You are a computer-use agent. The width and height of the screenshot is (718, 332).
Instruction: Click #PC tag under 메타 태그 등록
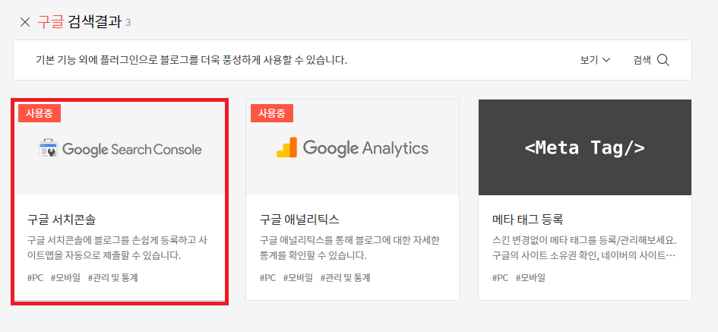tap(501, 277)
